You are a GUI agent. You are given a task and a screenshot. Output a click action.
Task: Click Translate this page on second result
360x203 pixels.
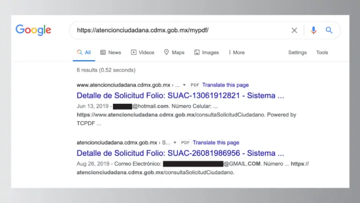(216, 143)
